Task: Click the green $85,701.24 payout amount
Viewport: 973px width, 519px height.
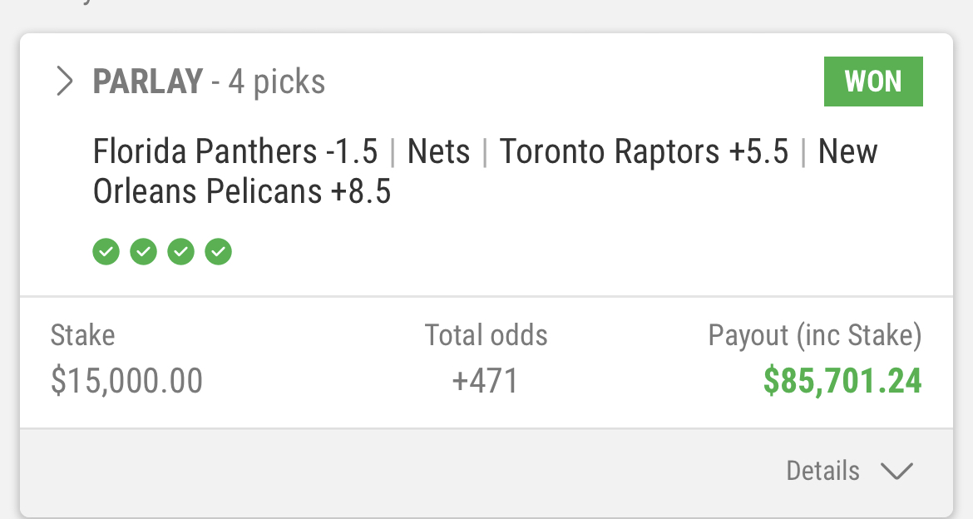Action: coord(842,381)
